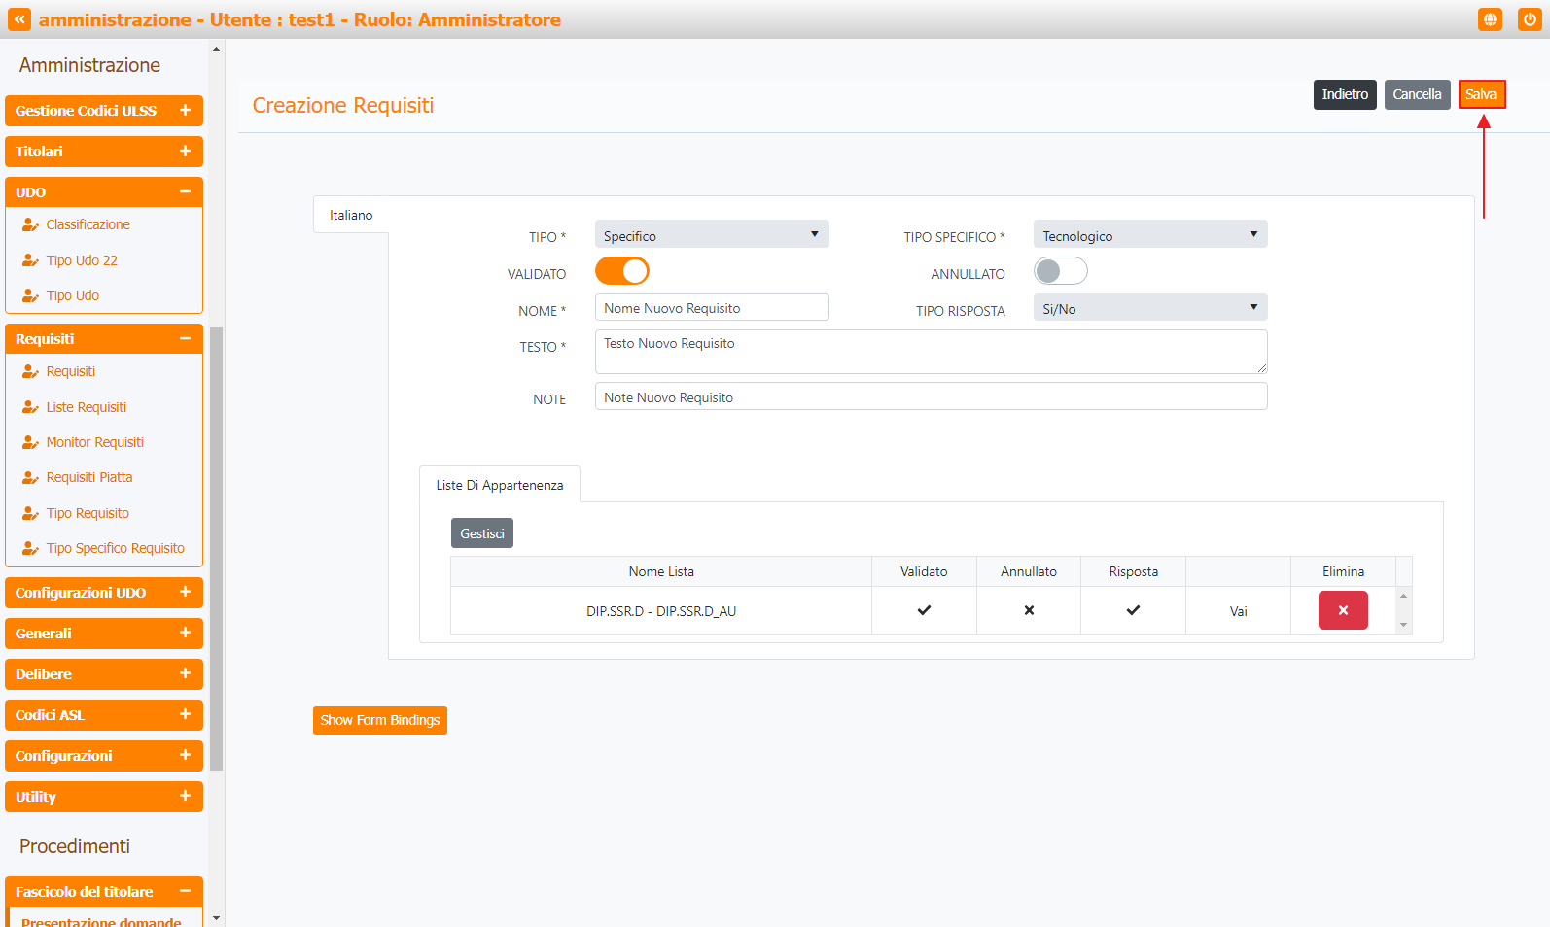Screen dimensions: 1550x927
Task: Select the Liste Di Appartenenza tab
Action: 499,485
